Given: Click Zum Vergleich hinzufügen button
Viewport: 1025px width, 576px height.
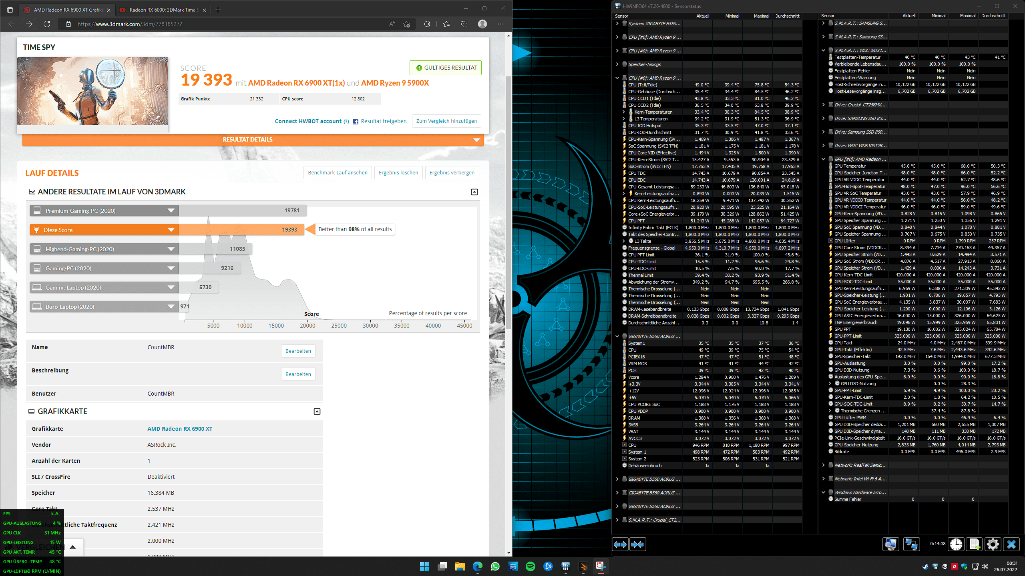Looking at the screenshot, I should pyautogui.click(x=446, y=121).
